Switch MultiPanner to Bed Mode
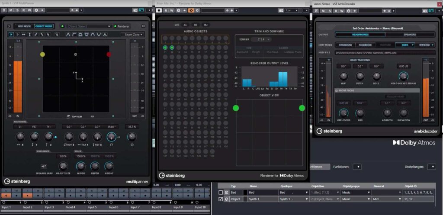Screen dimensions: 443x215 25,26
